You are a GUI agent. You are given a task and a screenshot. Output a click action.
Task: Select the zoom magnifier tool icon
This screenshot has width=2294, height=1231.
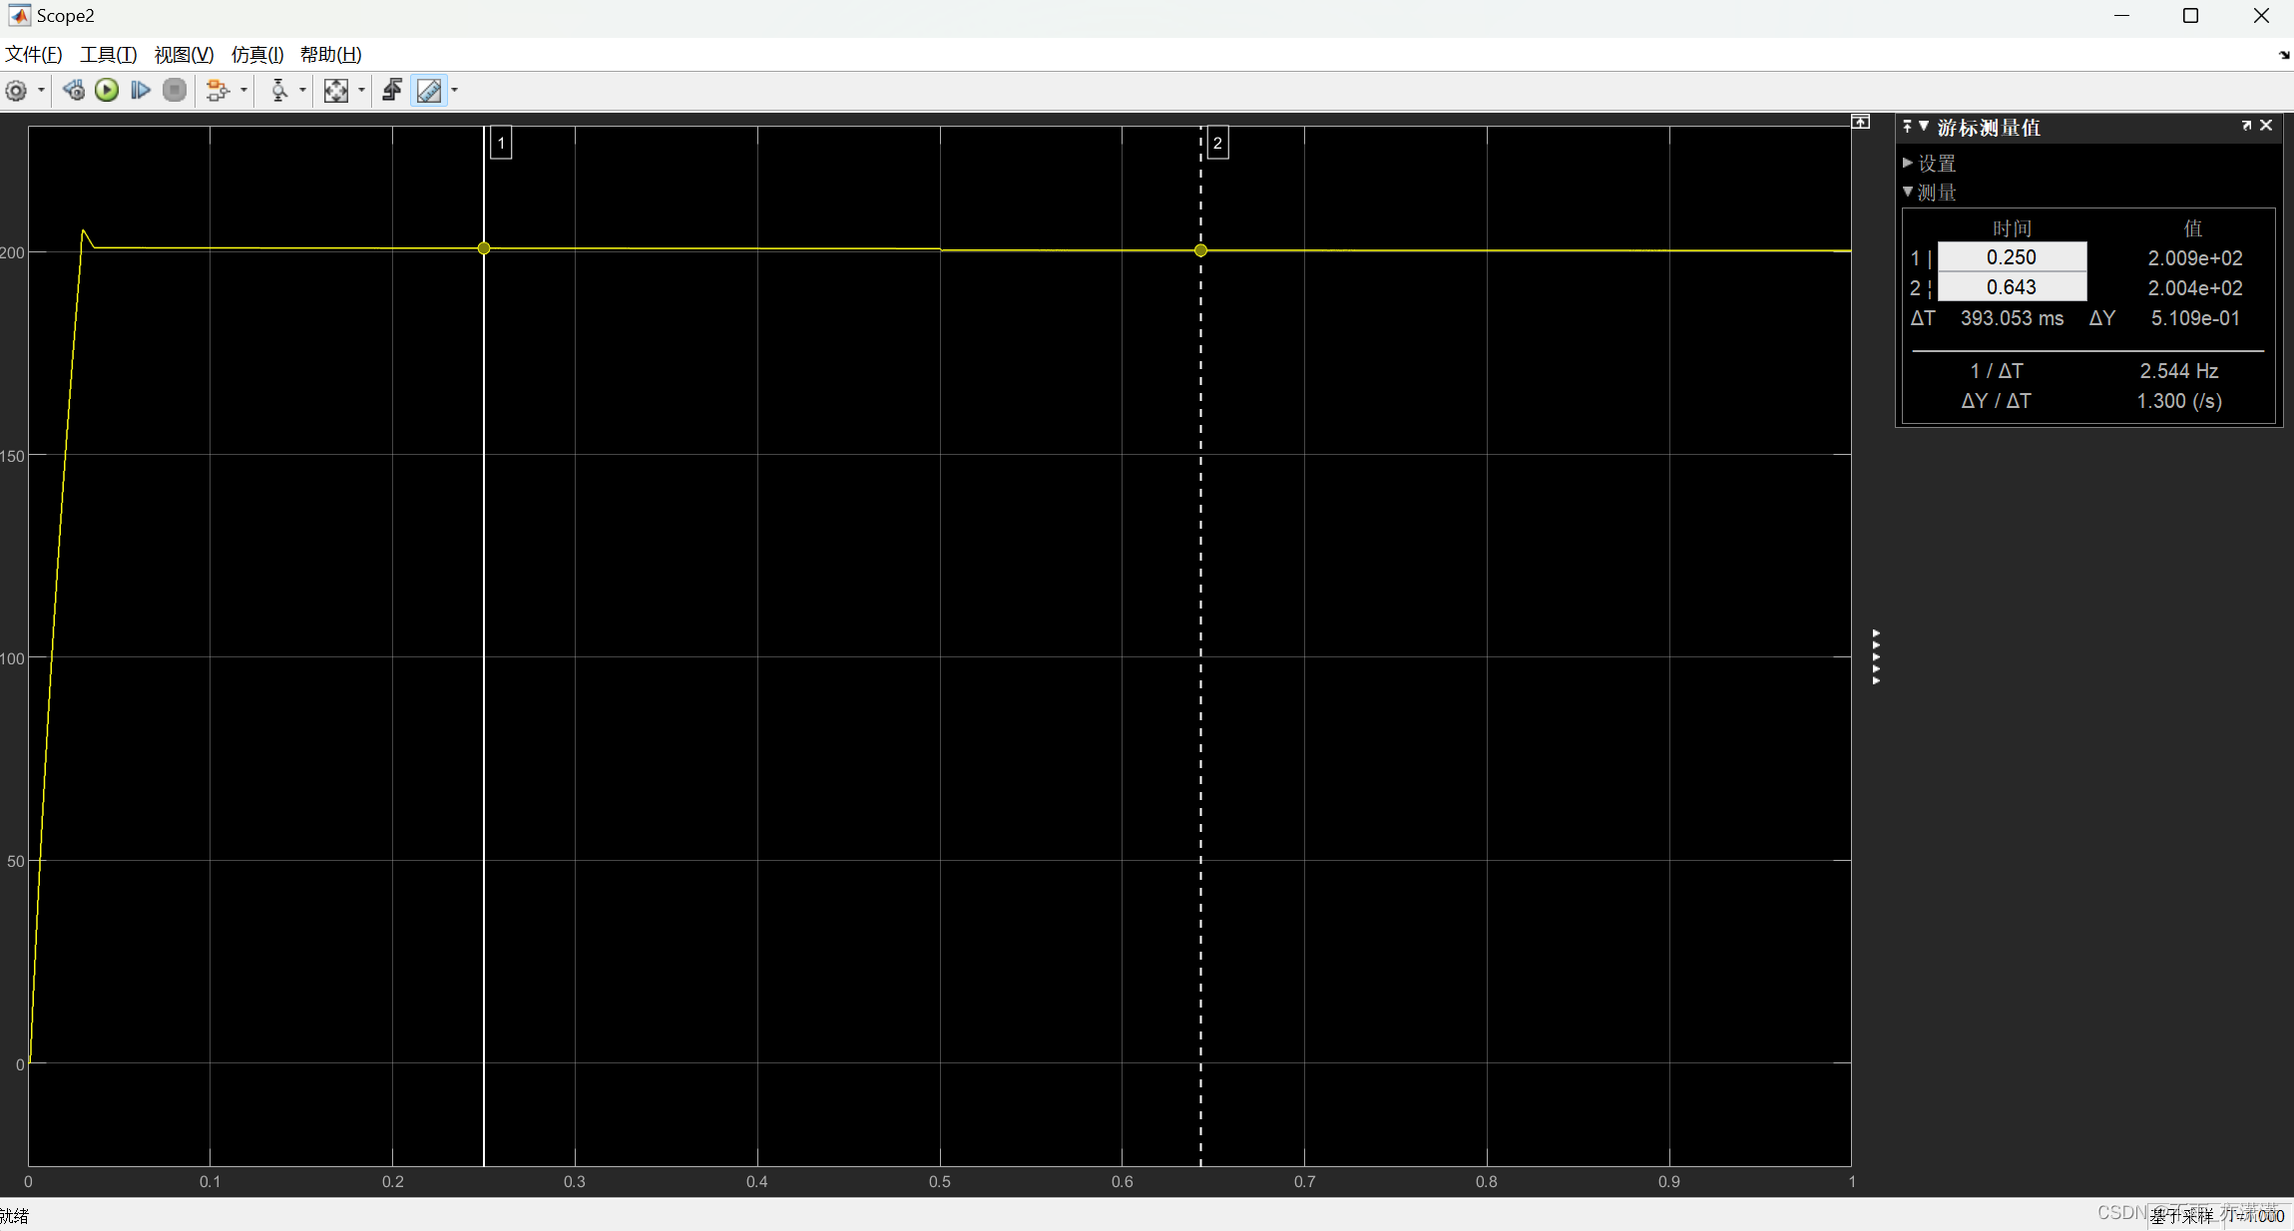tap(279, 91)
